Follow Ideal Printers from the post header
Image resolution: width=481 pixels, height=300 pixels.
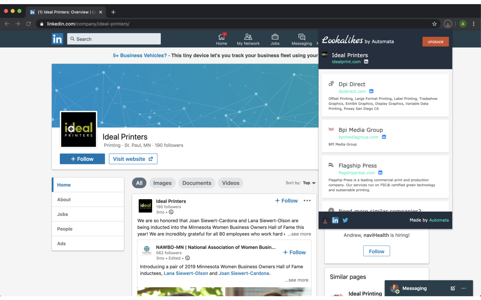tap(286, 201)
